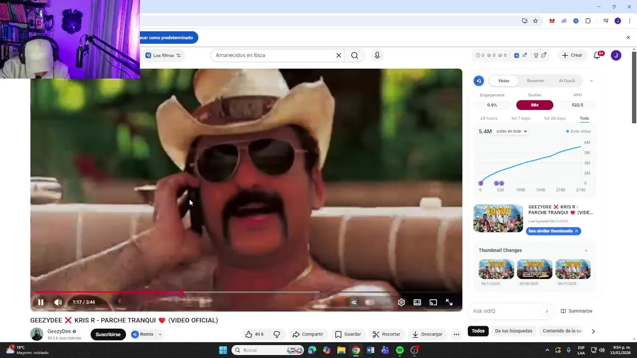The height and width of the screenshot is (358, 637).
Task: Click the Crear create button
Action: (572, 55)
